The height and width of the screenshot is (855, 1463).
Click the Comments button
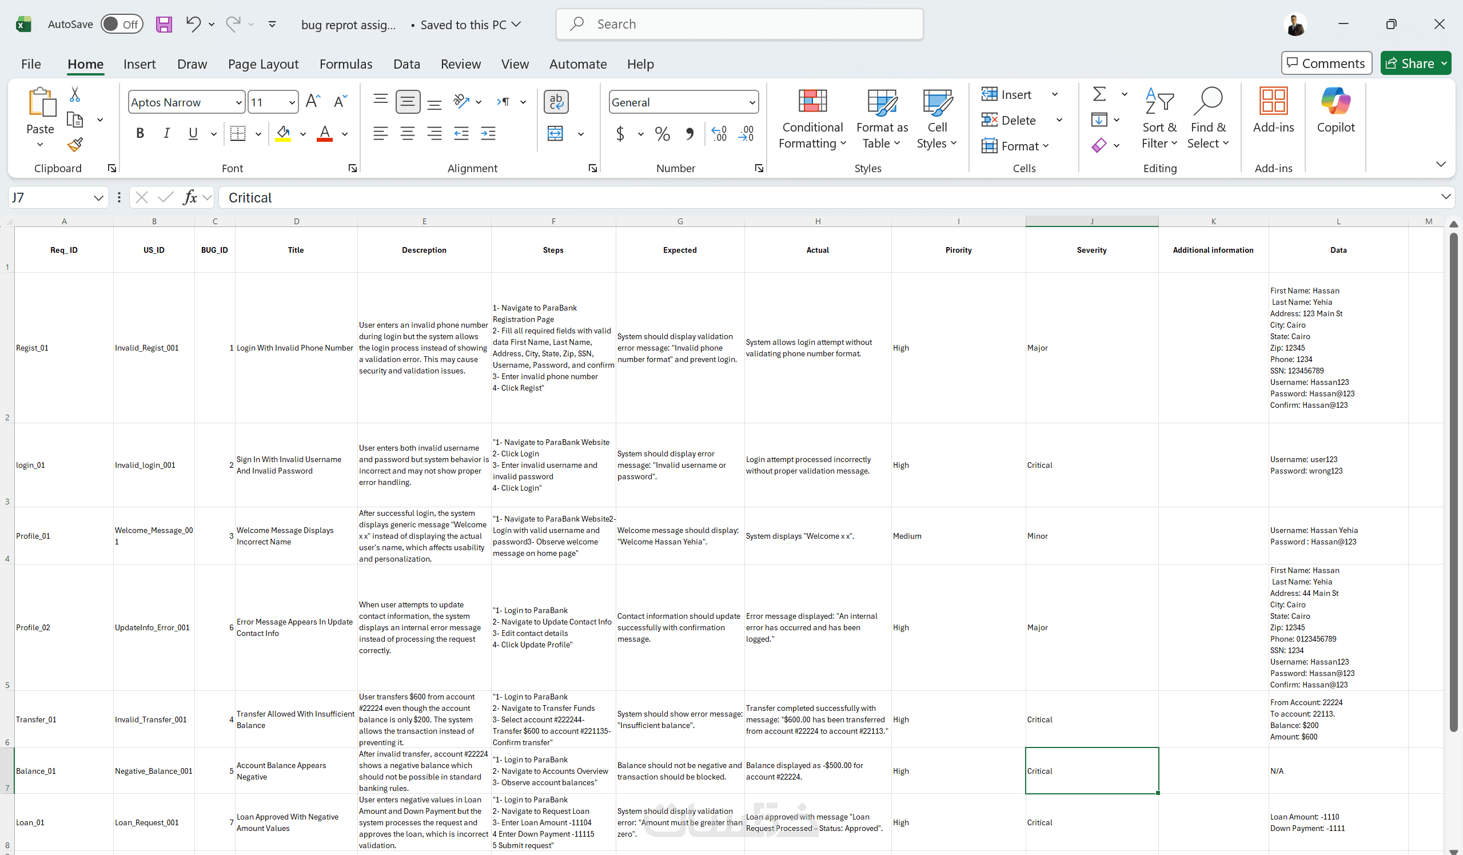point(1326,63)
